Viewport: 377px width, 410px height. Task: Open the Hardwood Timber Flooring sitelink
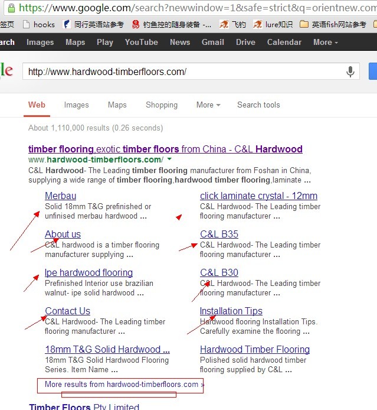[x=255, y=349]
